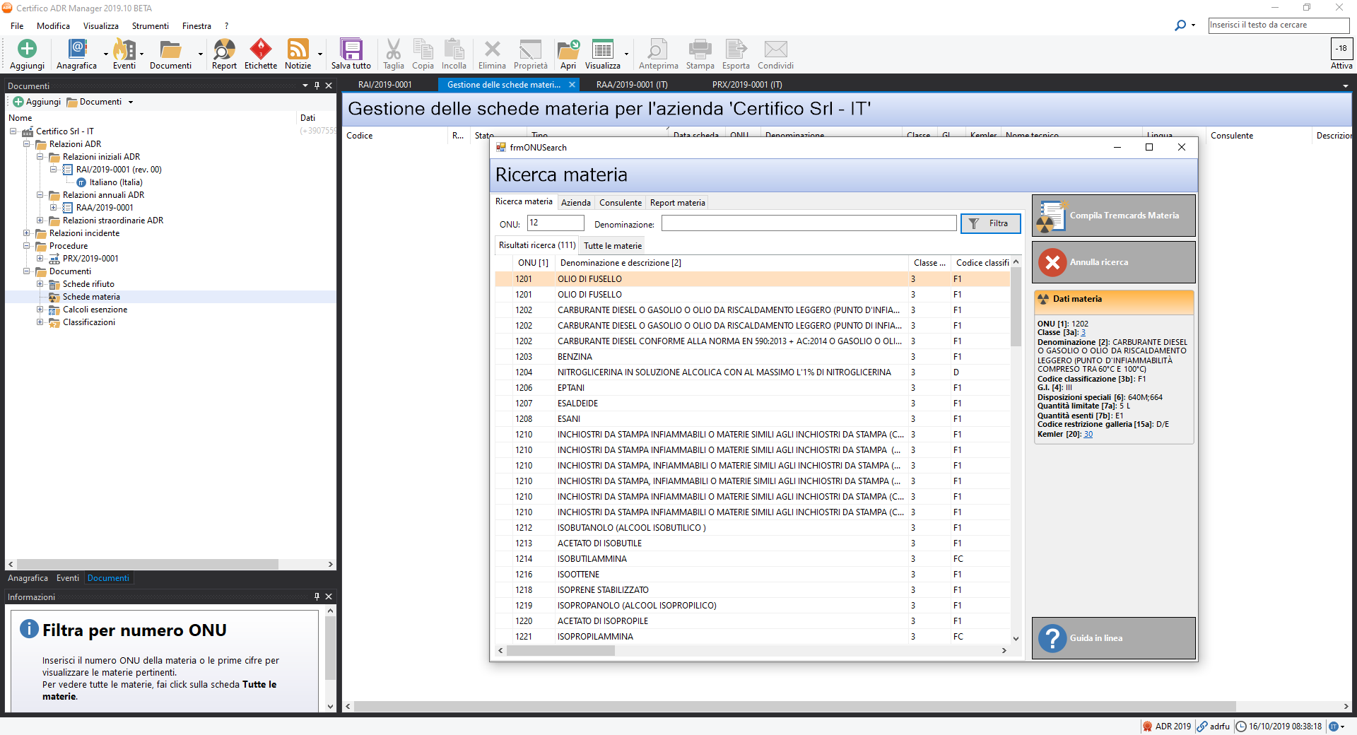Screen dimensions: 1357x735
Task: Collapse the Relazioni ADR tree node
Action: tap(27, 144)
